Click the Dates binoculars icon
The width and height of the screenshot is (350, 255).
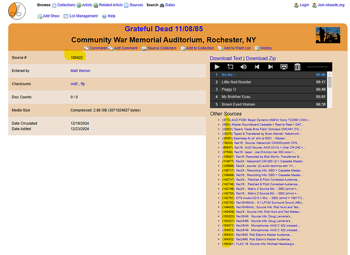click(x=162, y=5)
